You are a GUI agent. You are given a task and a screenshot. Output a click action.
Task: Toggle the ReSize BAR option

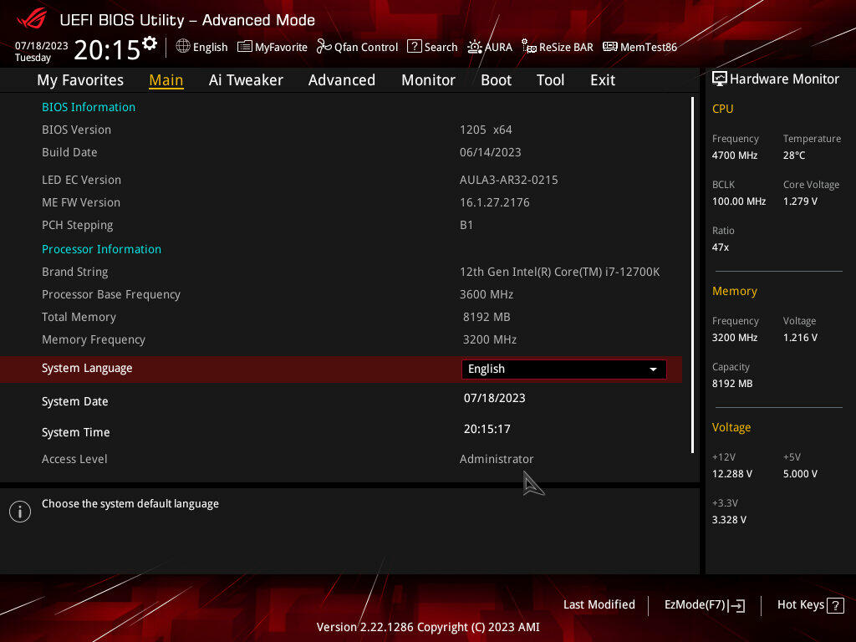point(558,47)
